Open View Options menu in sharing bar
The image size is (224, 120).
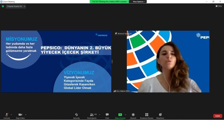(x=139, y=2)
